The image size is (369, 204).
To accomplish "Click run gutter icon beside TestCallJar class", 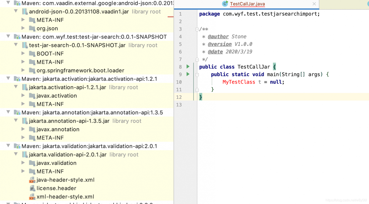I will (x=188, y=67).
